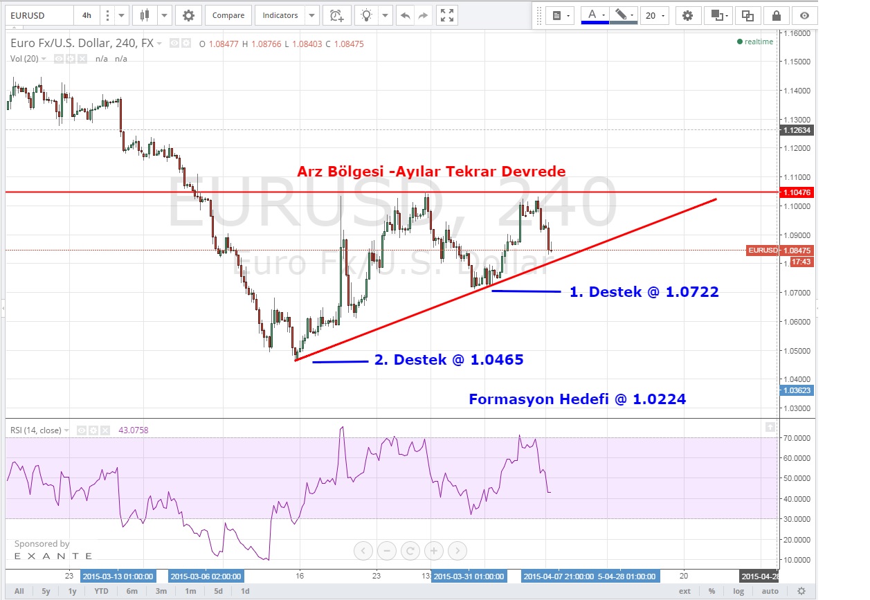Expand the candlestick chart style dropdown
This screenshot has height=600, width=870.
coord(165,15)
